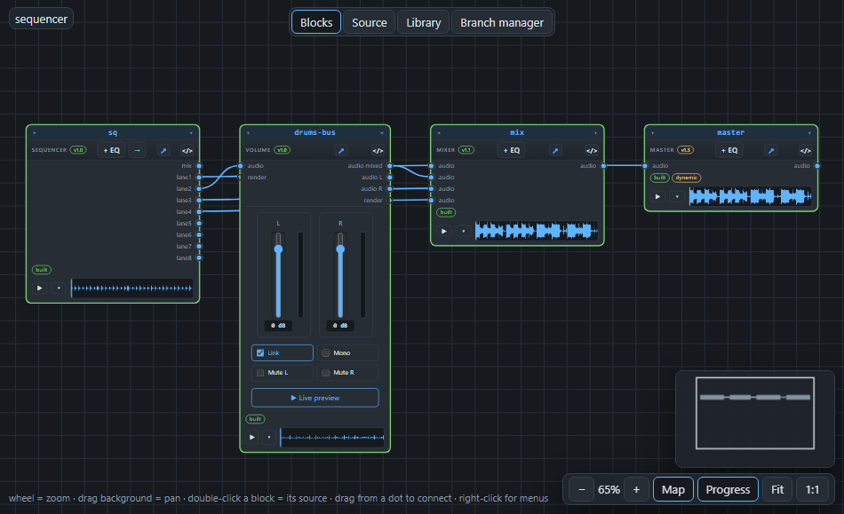Enable the Mute R checkbox

[326, 373]
